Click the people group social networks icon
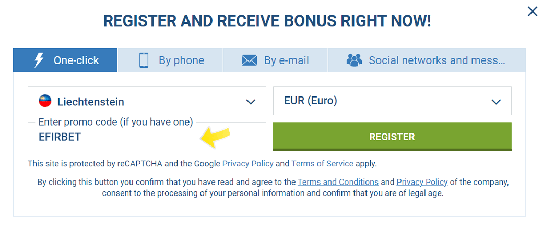The image size is (543, 231). [x=354, y=60]
